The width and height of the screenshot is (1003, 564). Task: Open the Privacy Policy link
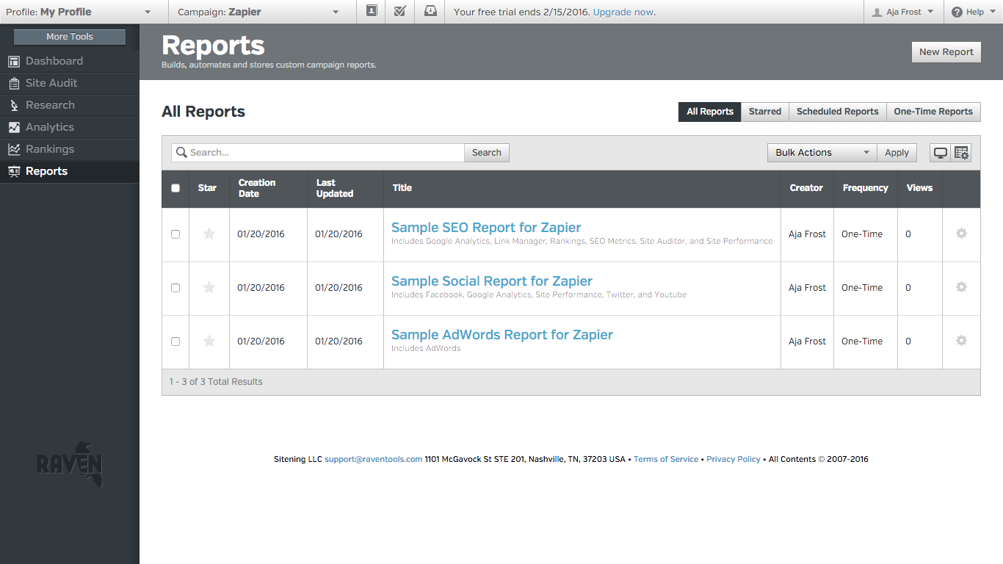[734, 459]
